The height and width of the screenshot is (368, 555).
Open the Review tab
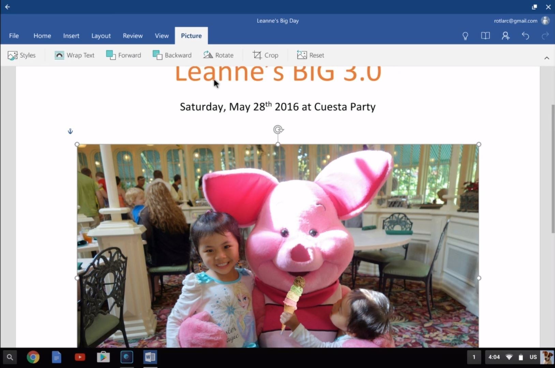pyautogui.click(x=133, y=36)
